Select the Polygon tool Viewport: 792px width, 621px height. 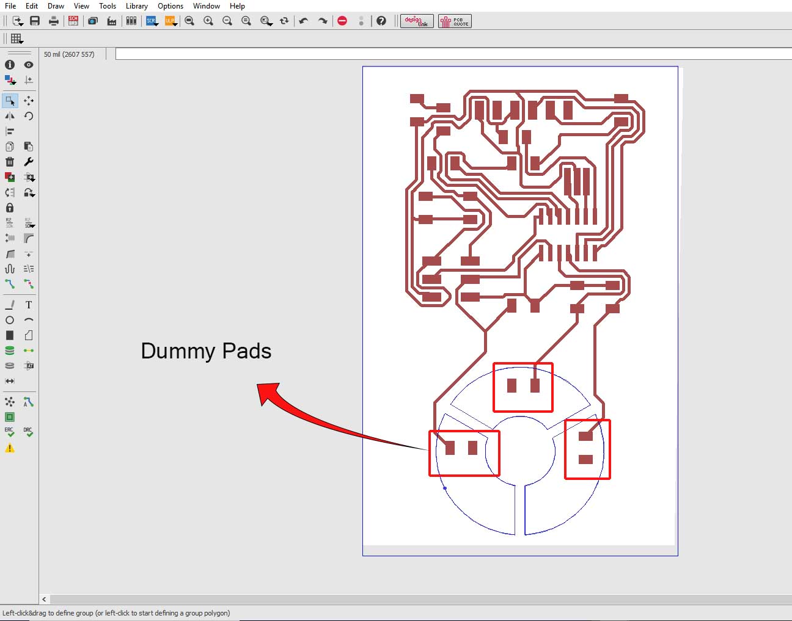pyautogui.click(x=29, y=335)
